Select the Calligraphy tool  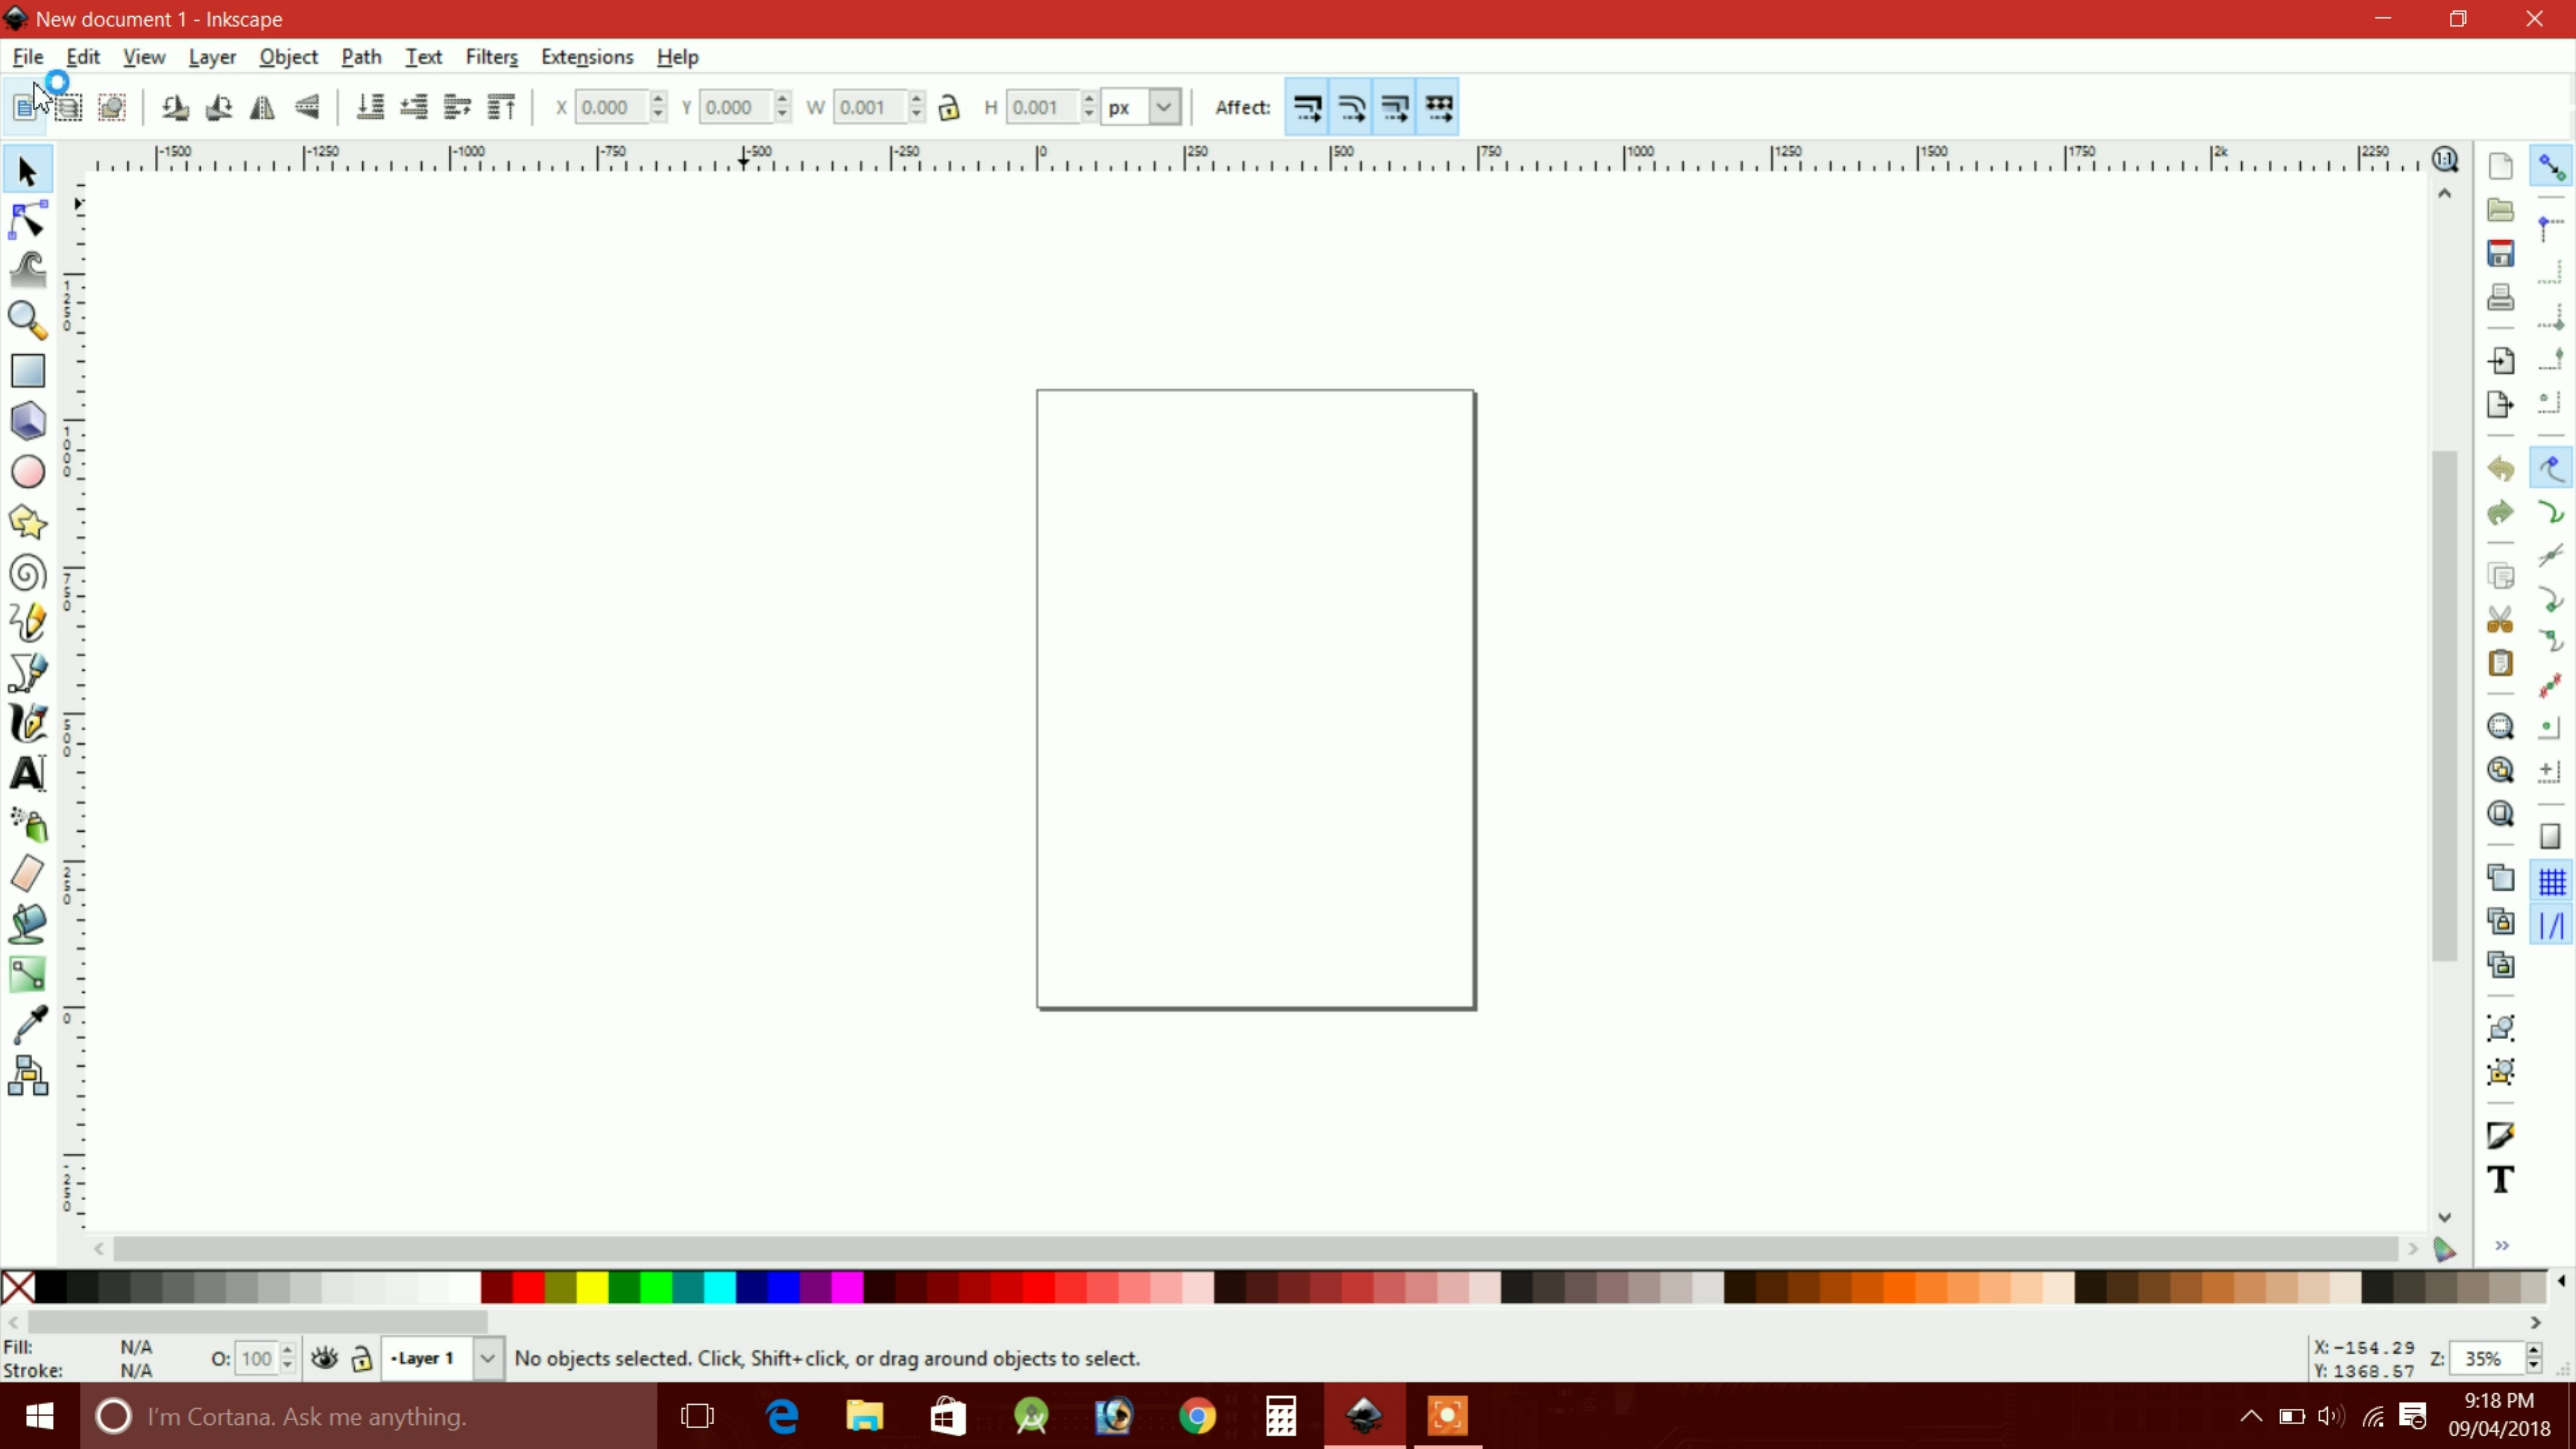[x=27, y=723]
